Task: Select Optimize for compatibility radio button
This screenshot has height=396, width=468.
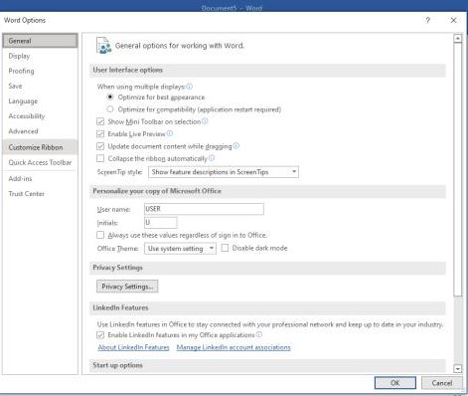Action: (110, 109)
